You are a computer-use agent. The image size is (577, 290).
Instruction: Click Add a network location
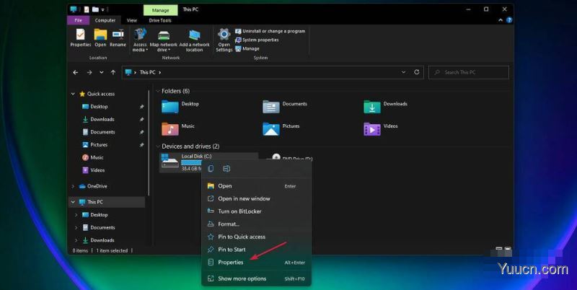click(194, 40)
